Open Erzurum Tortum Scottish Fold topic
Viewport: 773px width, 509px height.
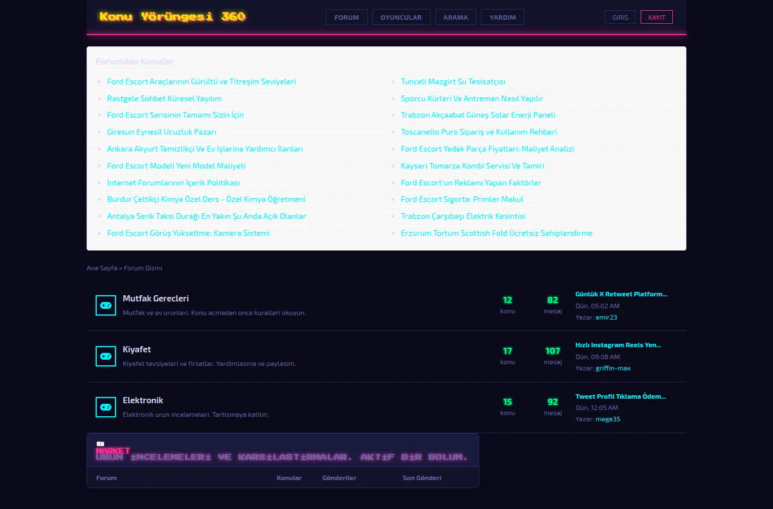tap(497, 233)
